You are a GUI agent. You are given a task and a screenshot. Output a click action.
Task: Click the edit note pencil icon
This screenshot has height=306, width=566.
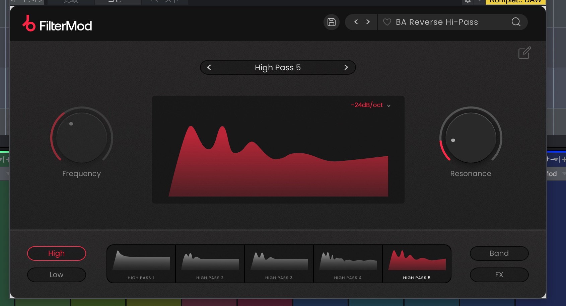click(524, 53)
